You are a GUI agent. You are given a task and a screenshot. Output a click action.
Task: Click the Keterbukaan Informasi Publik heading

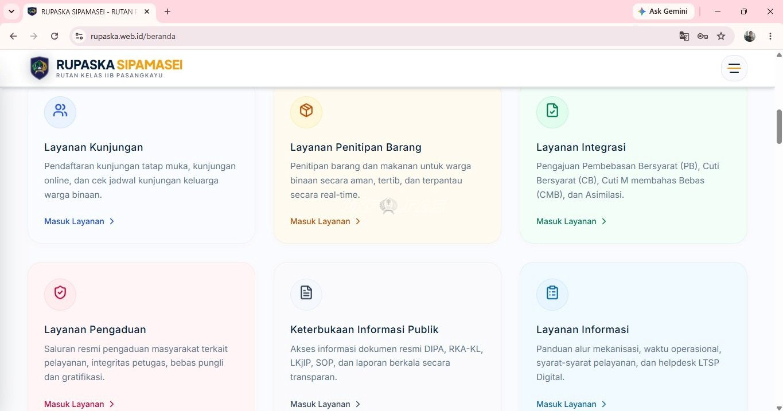coord(364,330)
